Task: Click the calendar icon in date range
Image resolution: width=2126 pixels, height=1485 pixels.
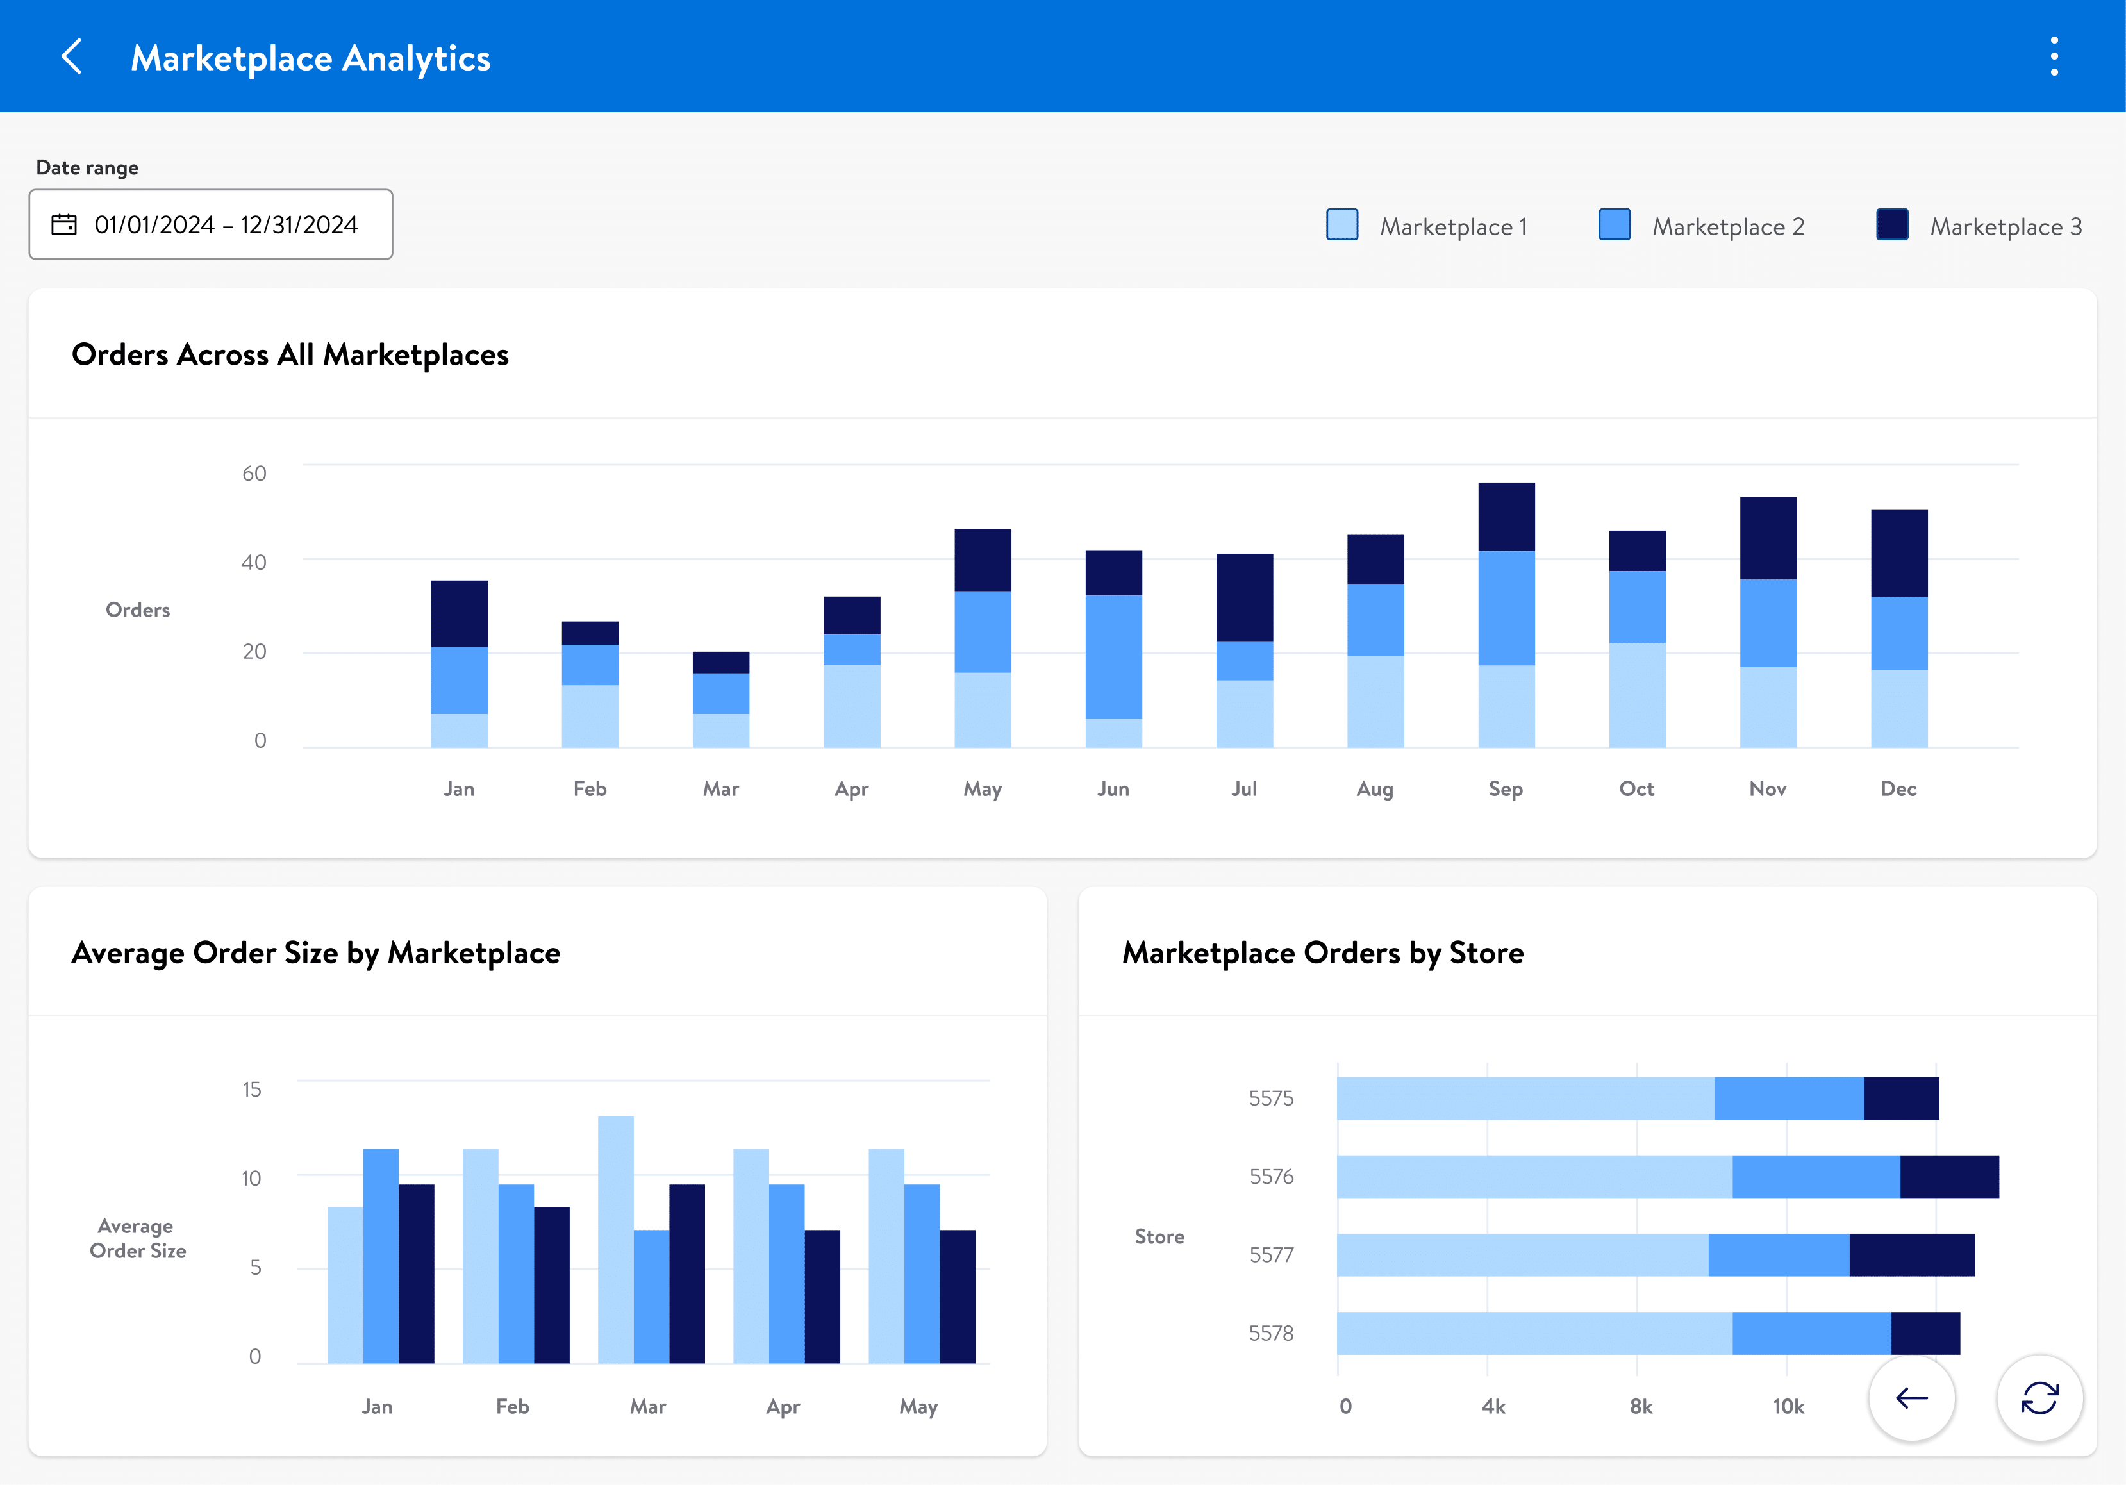Action: [64, 225]
